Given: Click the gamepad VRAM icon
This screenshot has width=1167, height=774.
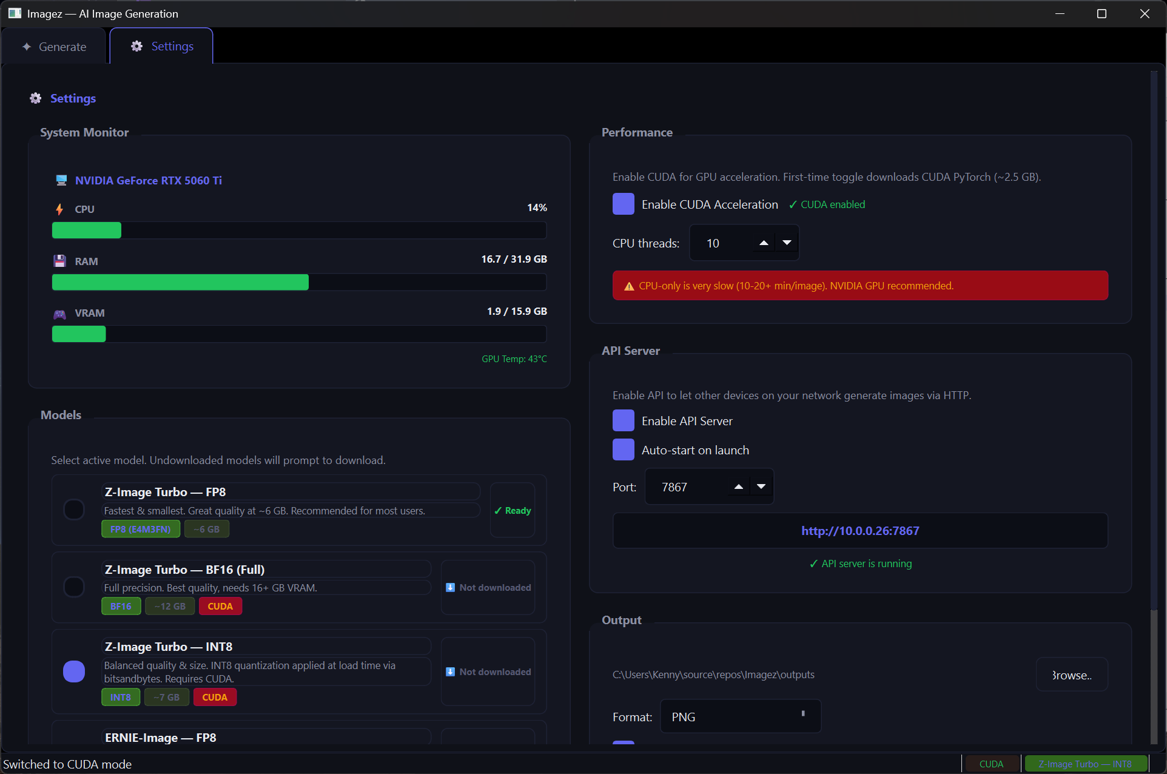Looking at the screenshot, I should (59, 314).
